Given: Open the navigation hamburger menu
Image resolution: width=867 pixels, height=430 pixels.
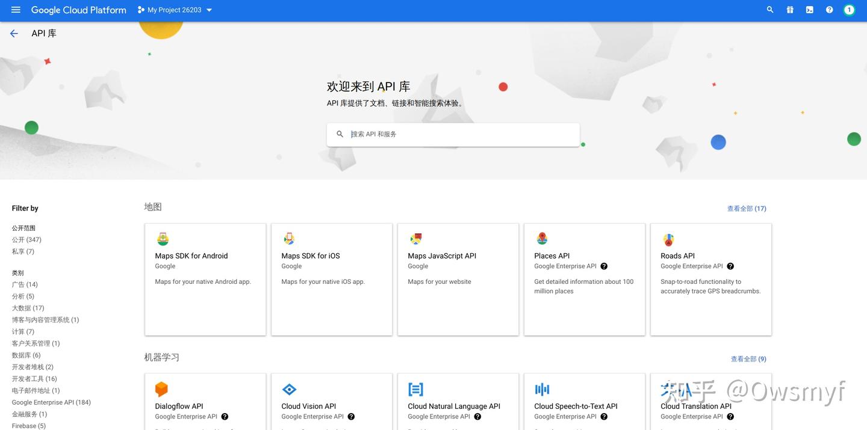Looking at the screenshot, I should [15, 9].
